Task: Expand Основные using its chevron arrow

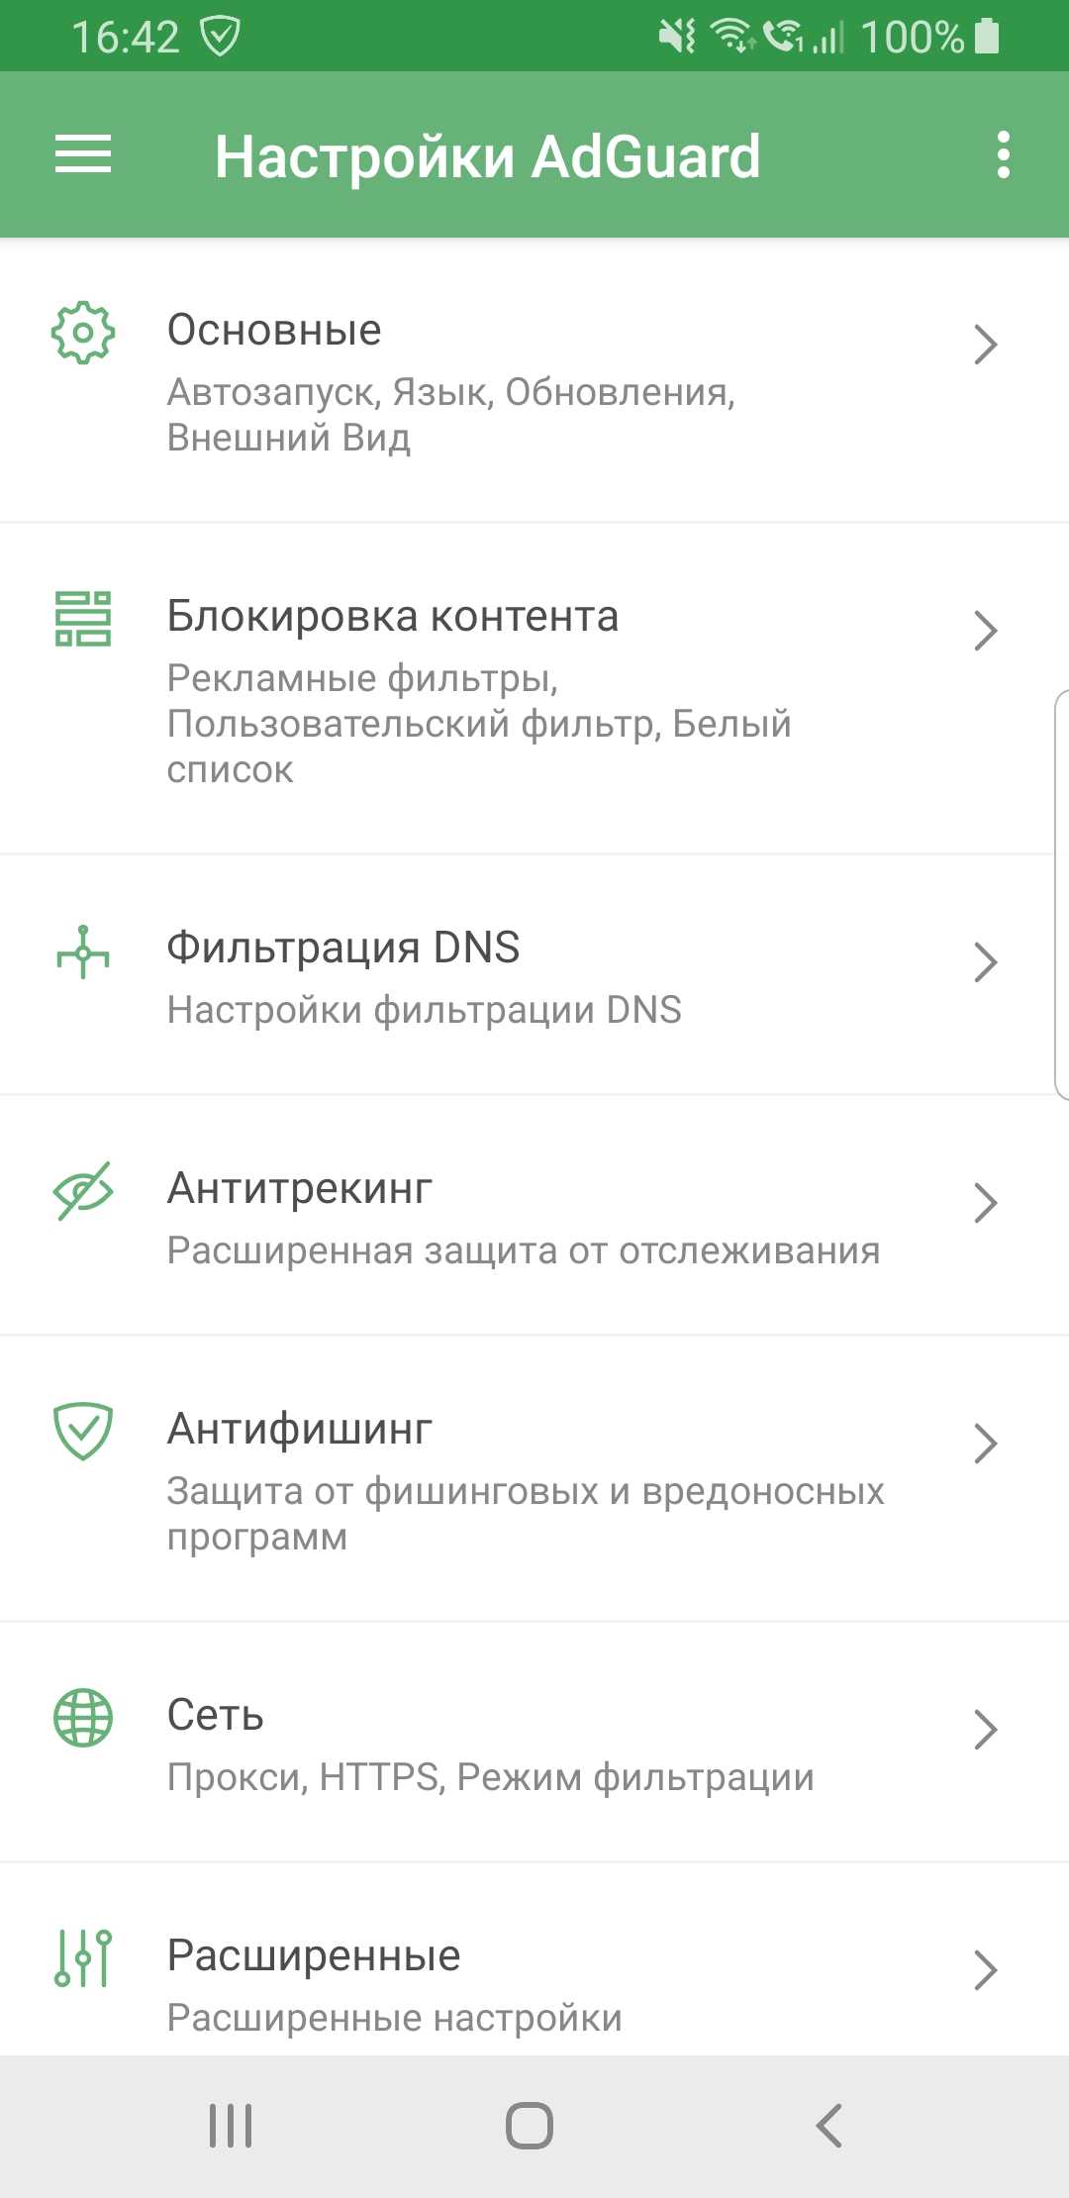Action: 985,345
